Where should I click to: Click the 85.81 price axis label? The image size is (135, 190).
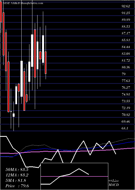coord(126,40)
